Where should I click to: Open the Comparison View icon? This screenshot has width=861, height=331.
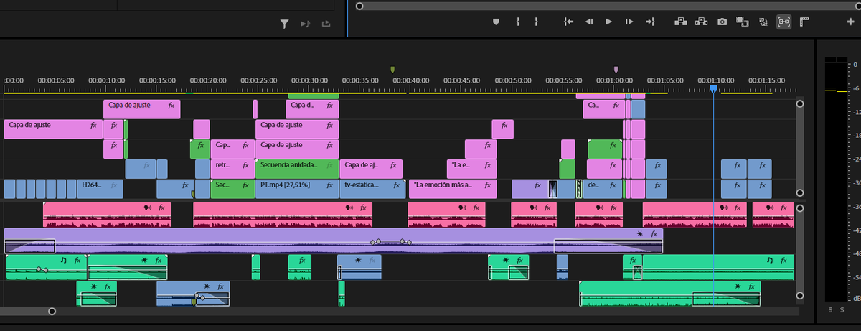(x=743, y=22)
